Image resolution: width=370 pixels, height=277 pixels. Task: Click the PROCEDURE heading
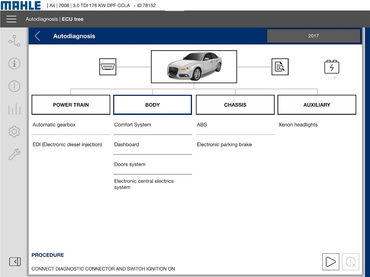click(x=48, y=255)
